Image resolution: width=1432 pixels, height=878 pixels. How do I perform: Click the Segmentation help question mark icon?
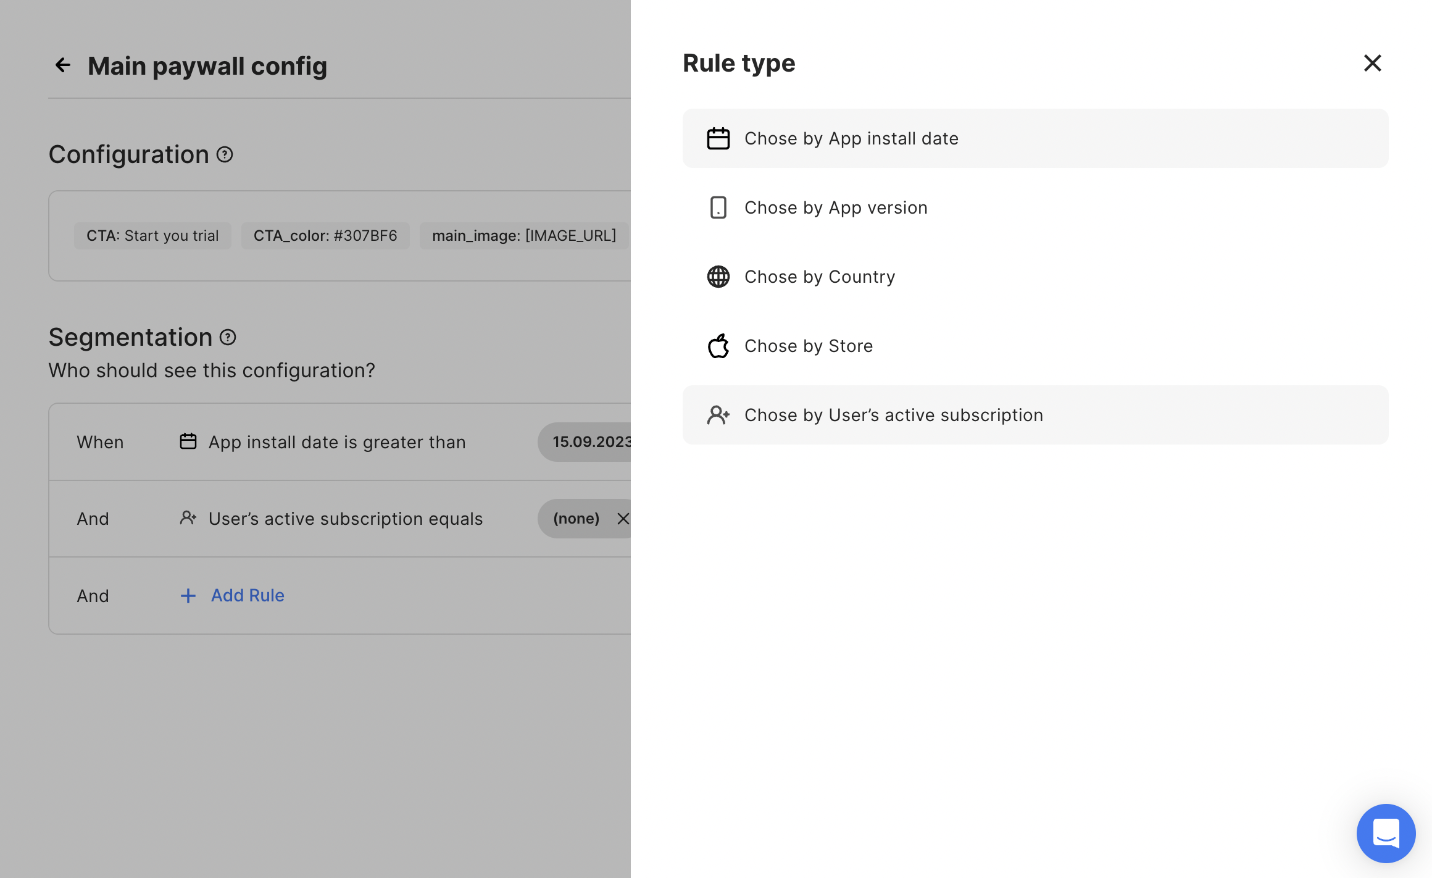(x=228, y=337)
